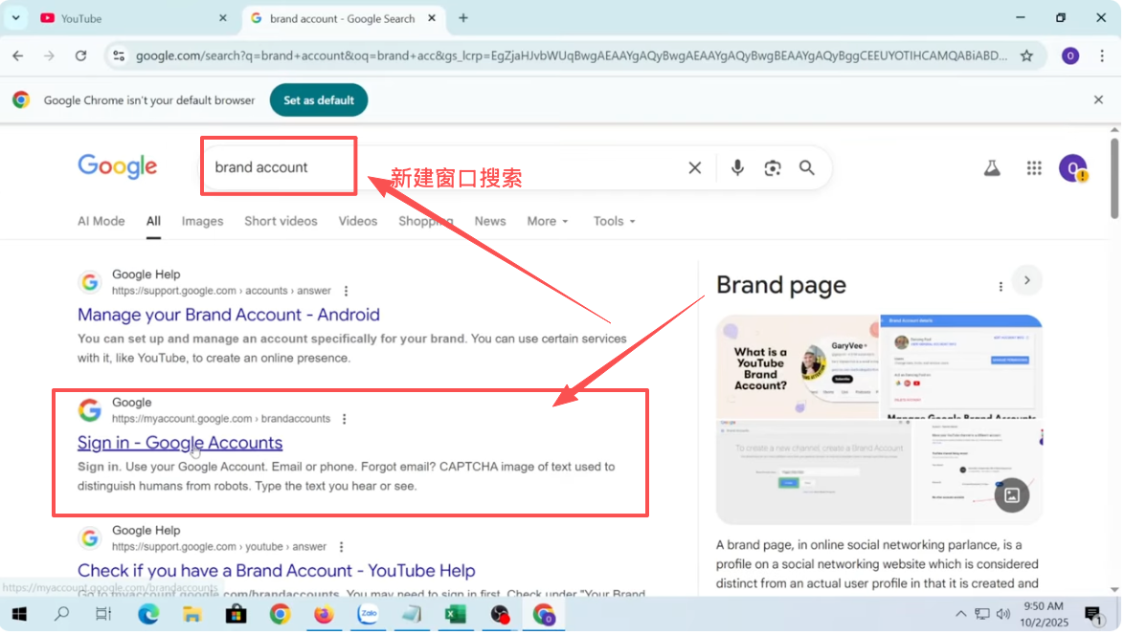1125x635 pixels.
Task: Switch to the Short videos tab
Action: tap(281, 222)
